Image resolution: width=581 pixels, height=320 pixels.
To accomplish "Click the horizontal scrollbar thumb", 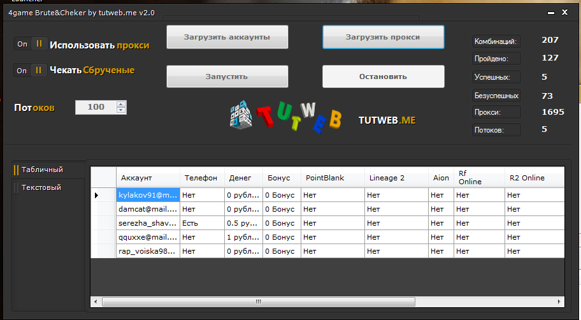I will (259, 302).
